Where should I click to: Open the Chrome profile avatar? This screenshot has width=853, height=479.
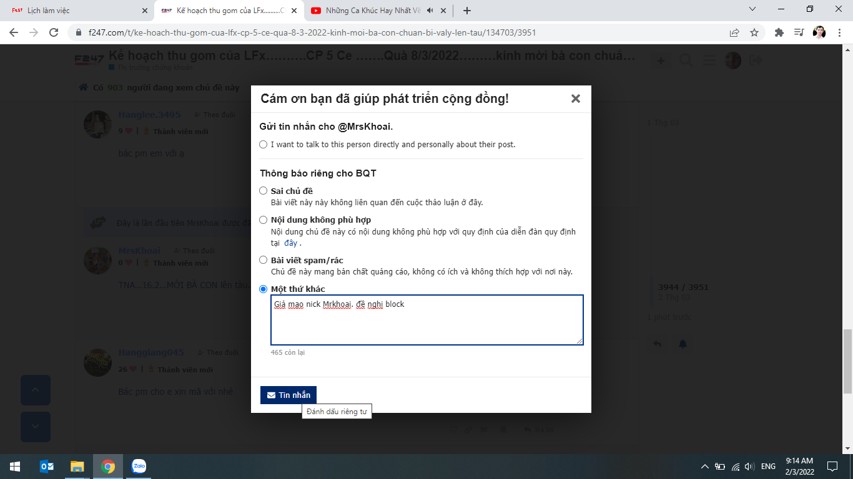(819, 32)
